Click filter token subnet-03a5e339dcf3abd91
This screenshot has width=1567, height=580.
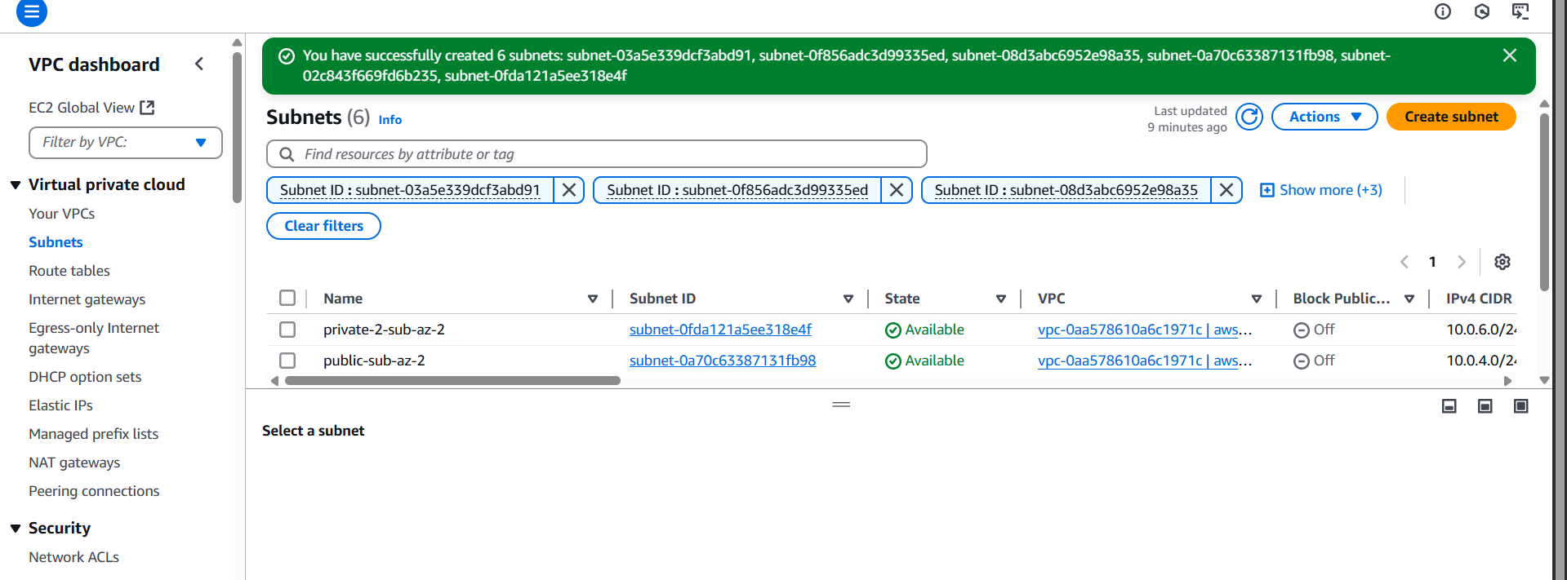[x=410, y=190]
